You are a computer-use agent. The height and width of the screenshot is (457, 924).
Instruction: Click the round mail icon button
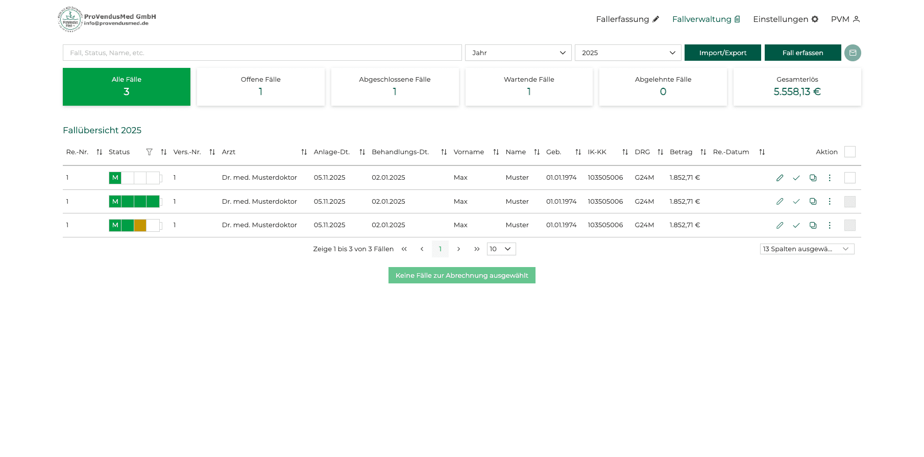pyautogui.click(x=853, y=53)
